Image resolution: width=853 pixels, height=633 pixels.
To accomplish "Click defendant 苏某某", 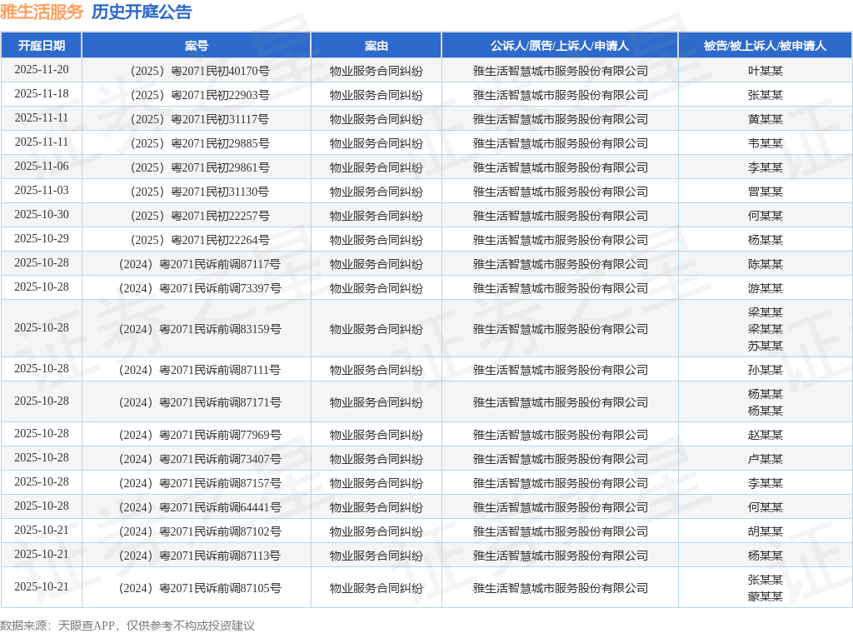I will tap(765, 346).
